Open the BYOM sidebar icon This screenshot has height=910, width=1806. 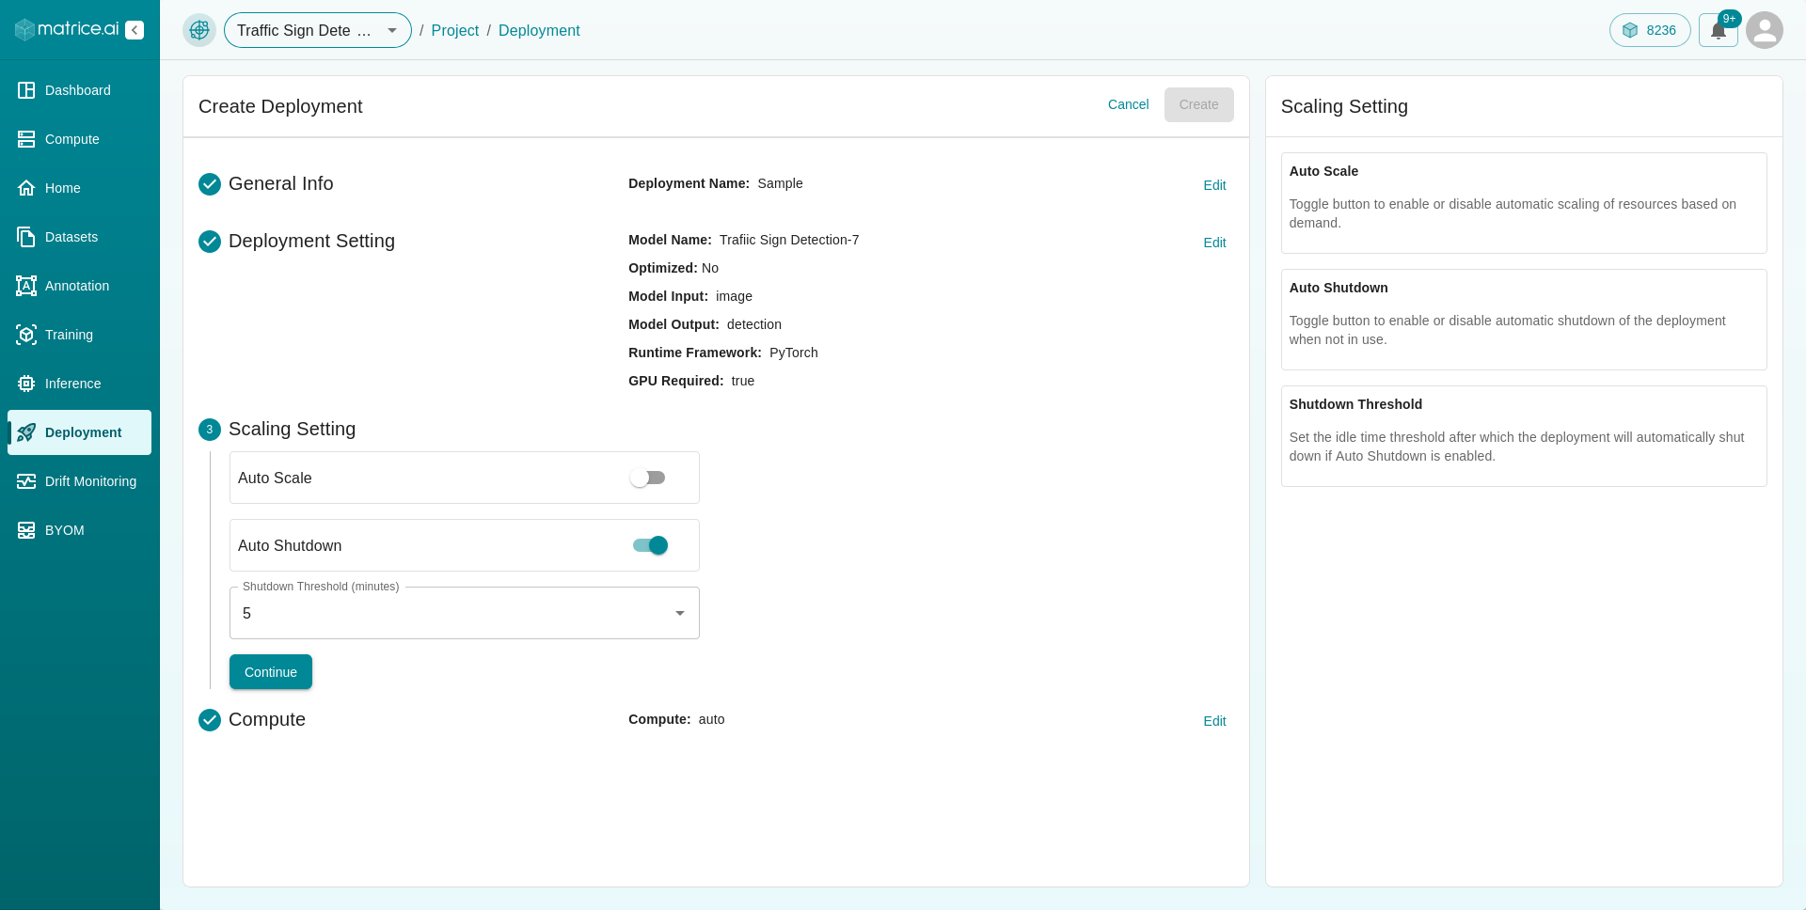pos(26,530)
